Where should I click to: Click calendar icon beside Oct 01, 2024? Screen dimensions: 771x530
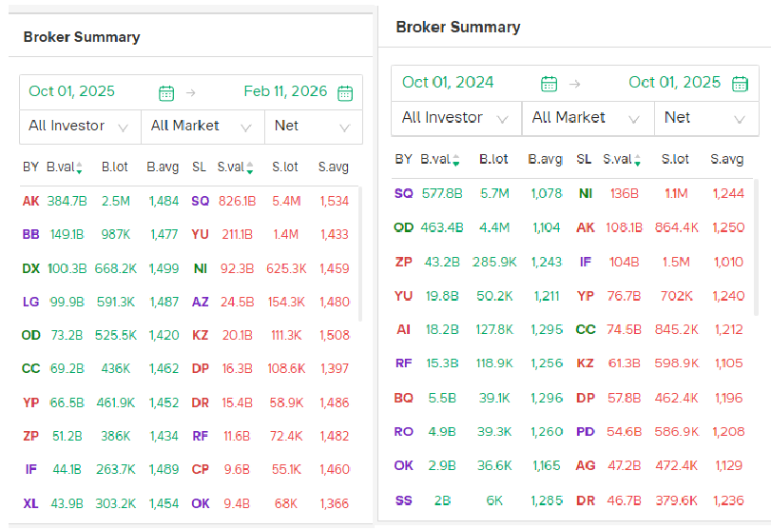[x=549, y=83]
